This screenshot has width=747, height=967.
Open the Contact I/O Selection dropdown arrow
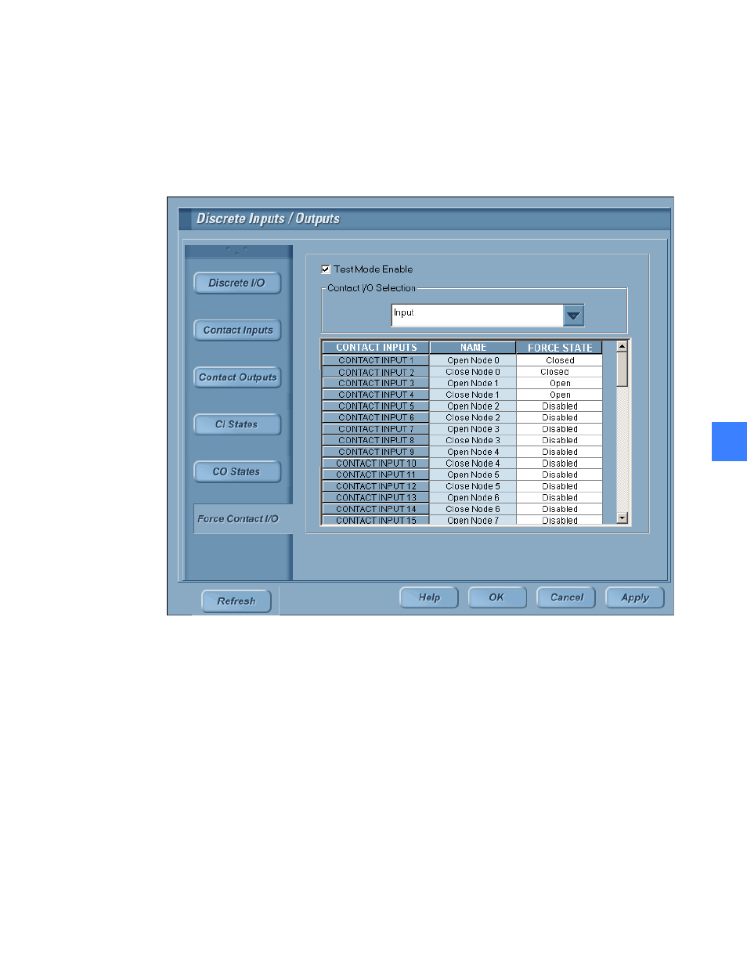click(574, 316)
